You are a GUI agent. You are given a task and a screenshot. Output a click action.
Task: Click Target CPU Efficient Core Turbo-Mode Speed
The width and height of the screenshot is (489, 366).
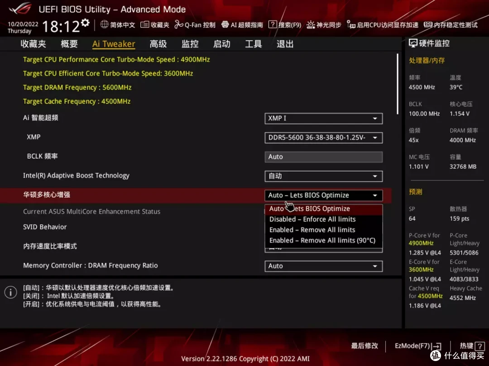[x=108, y=73]
